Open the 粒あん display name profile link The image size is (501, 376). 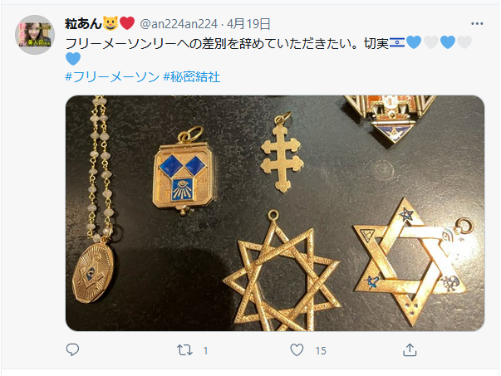83,23
